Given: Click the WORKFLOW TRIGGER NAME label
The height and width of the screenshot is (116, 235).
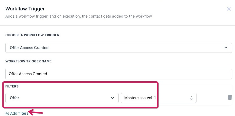Looking at the screenshot, I should pos(28,61).
